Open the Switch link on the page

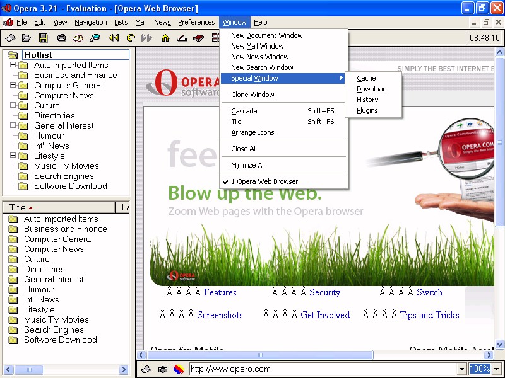429,292
